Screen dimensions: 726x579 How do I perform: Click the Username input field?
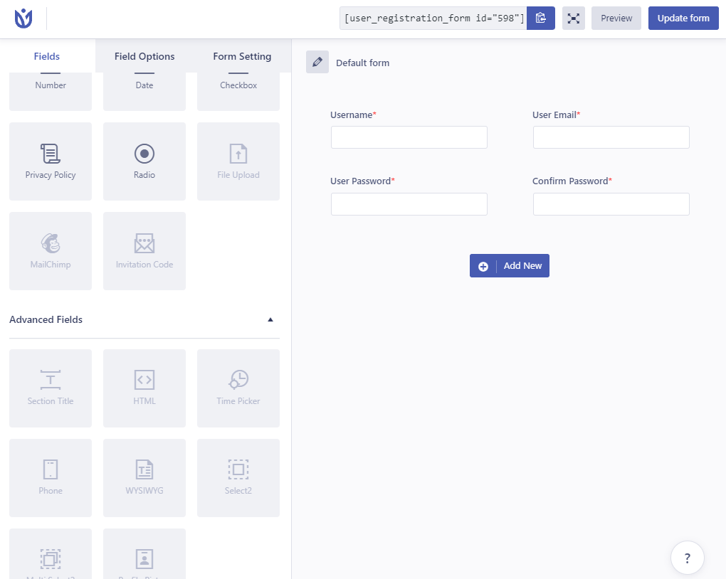click(x=409, y=137)
